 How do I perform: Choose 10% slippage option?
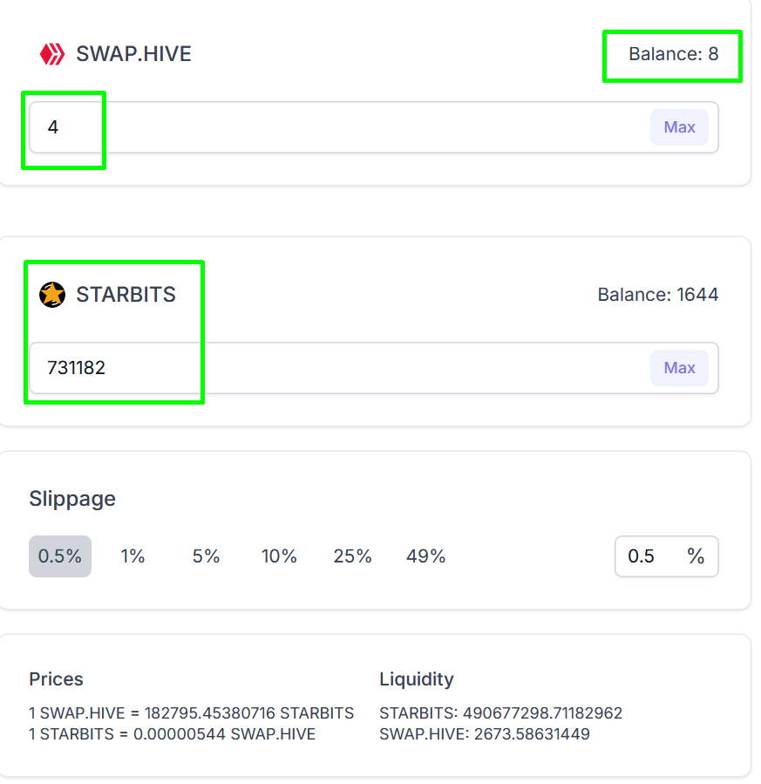click(x=279, y=556)
